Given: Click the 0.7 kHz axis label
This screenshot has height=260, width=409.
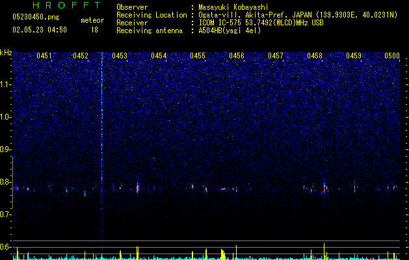Looking at the screenshot, I should (x=5, y=214).
